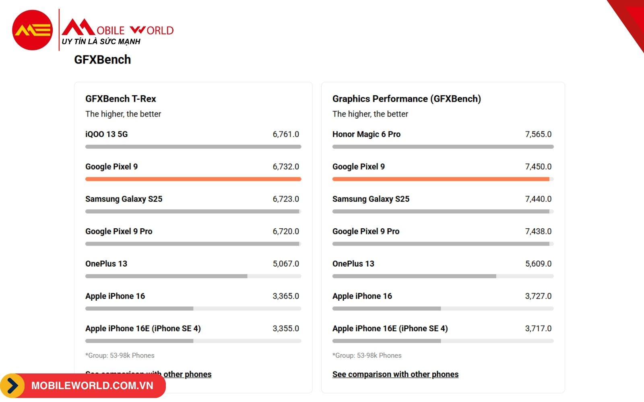
Task: Select Apple iPhone 16E in the Graphics Performance list
Action: 390,328
